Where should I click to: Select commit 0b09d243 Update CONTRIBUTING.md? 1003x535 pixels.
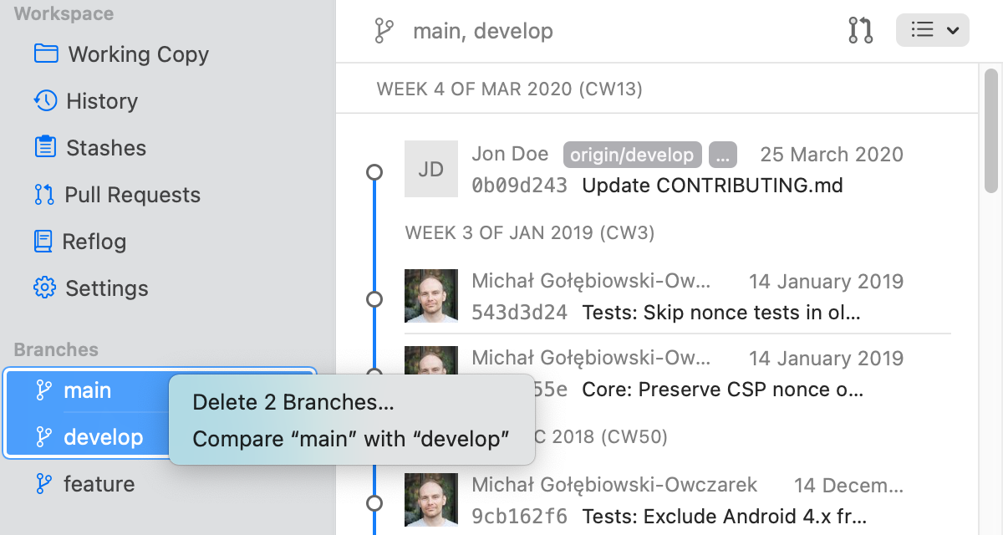(712, 185)
